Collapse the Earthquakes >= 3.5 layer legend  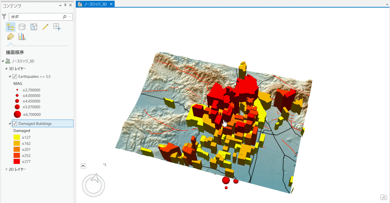pyautogui.click(x=9, y=76)
